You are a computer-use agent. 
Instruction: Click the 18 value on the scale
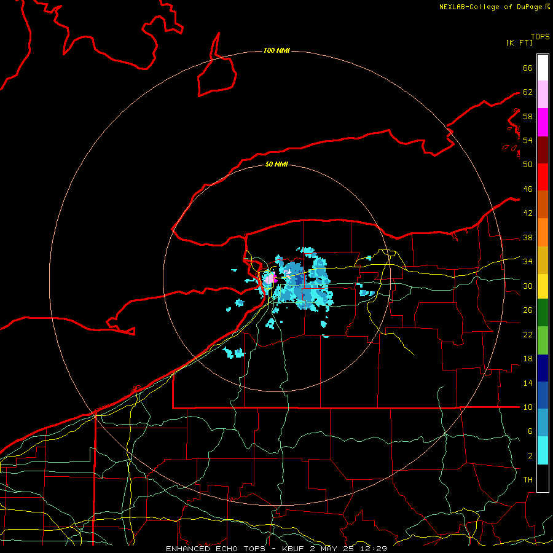pos(528,359)
